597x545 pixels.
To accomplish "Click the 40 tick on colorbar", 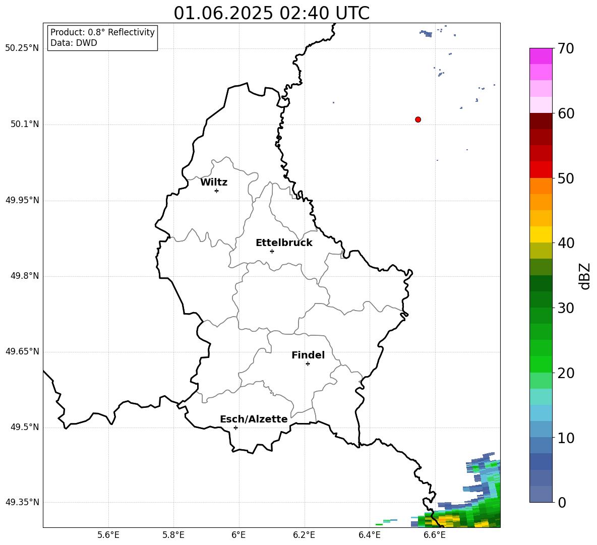I will pos(566,243).
